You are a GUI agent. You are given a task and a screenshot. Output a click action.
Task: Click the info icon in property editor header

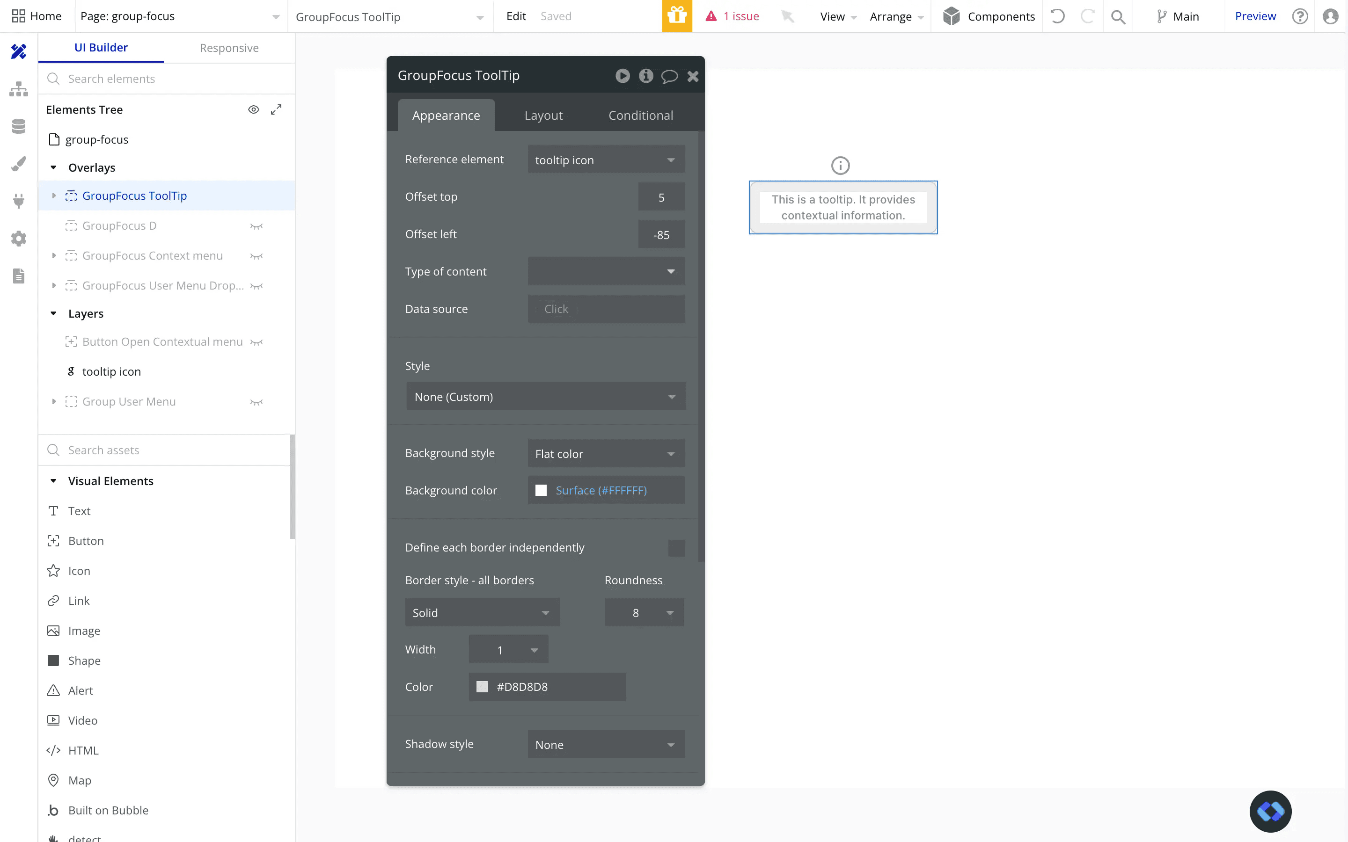(646, 76)
